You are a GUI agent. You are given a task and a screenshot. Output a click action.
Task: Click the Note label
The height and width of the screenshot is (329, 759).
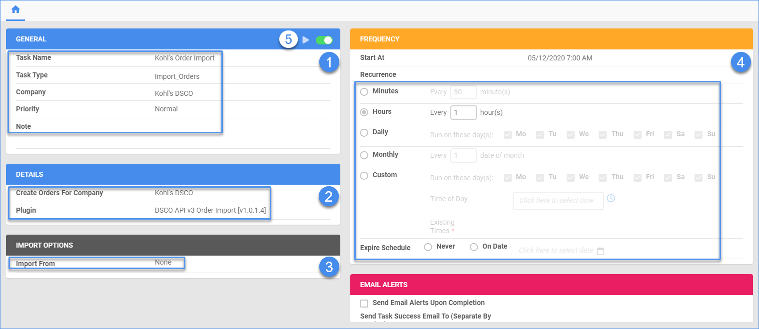coord(23,126)
